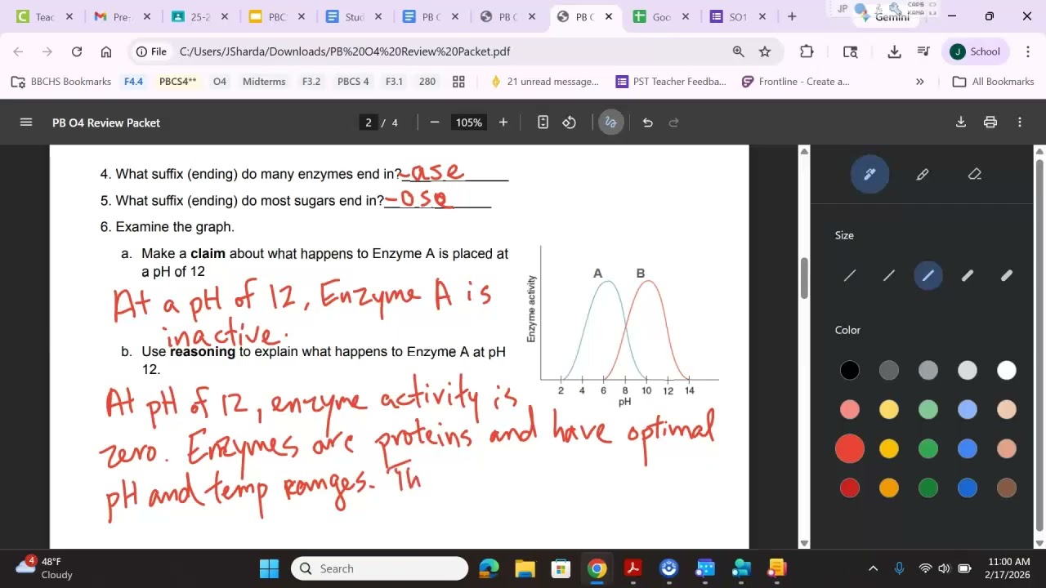Open Chrome three-dot menu
Viewport: 1046px width, 588px height.
point(1027,51)
